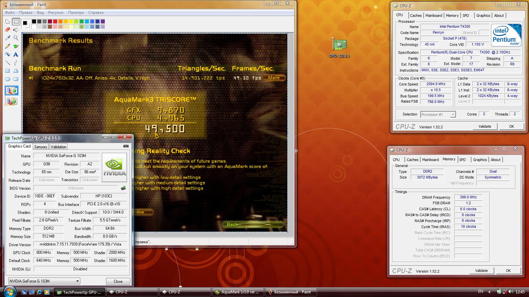This screenshot has height=297, width=529.
Task: Open Caches tab in CPU-Z processor window
Action: tap(416, 16)
